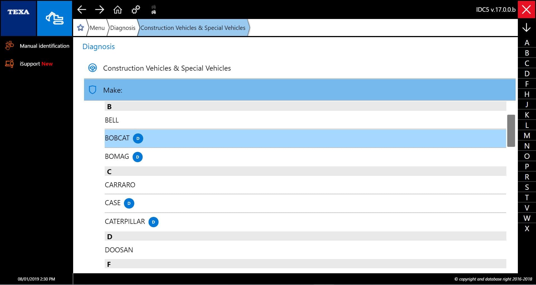Jump to letter V in alphabet index

[x=527, y=208]
